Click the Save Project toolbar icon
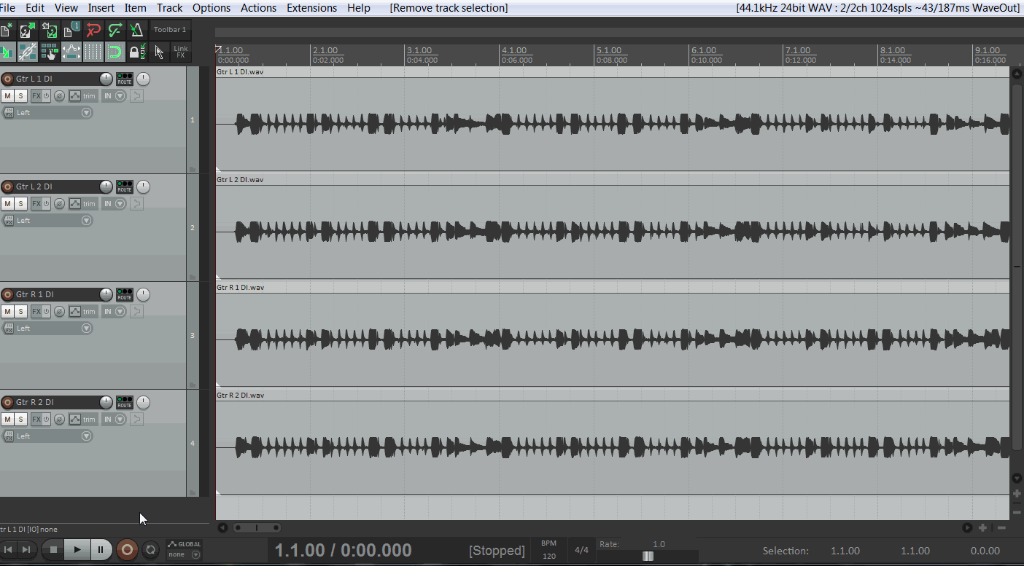Screen dimensions: 1024x566 (x=50, y=30)
